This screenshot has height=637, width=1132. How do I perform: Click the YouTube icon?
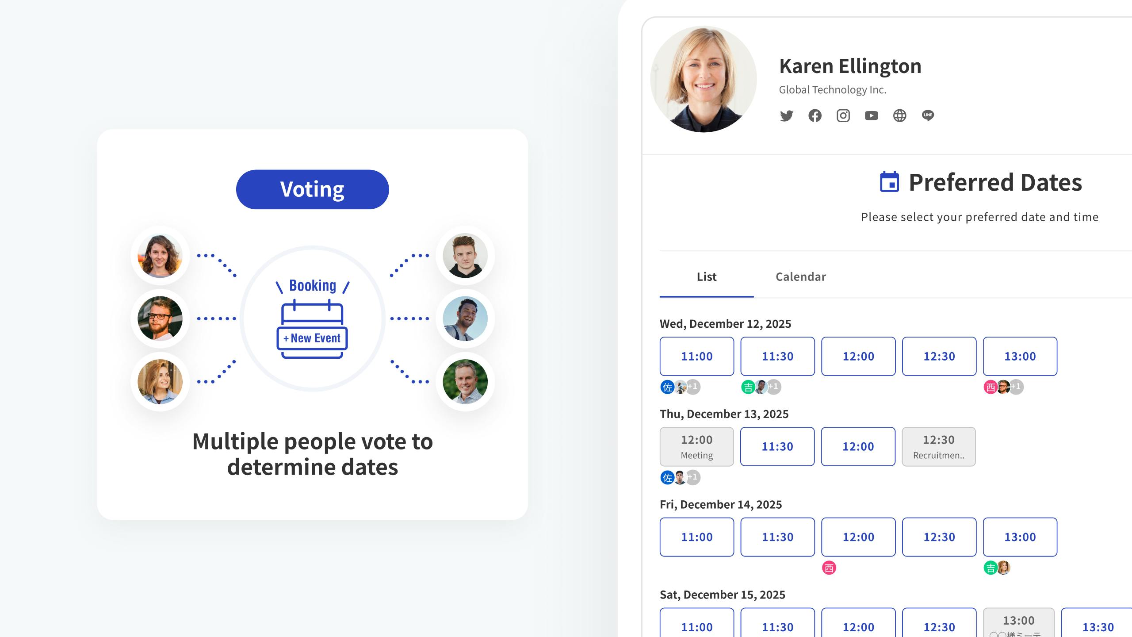[871, 116]
